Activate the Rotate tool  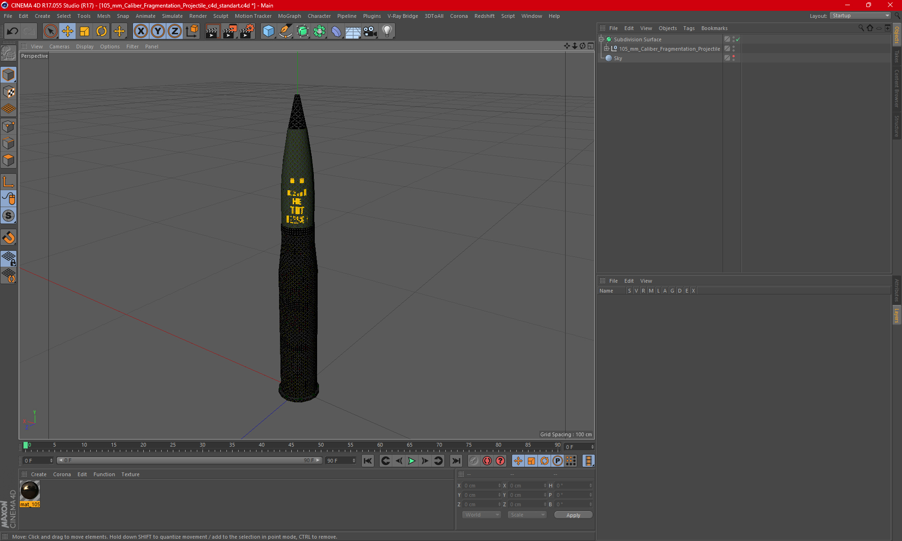pyautogui.click(x=101, y=31)
